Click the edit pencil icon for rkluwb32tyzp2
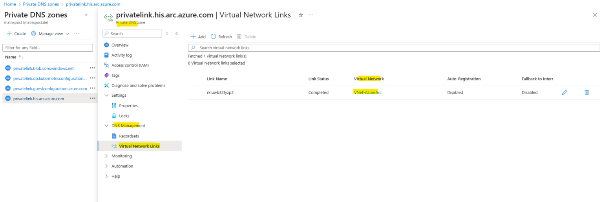603x202 pixels. click(x=565, y=92)
